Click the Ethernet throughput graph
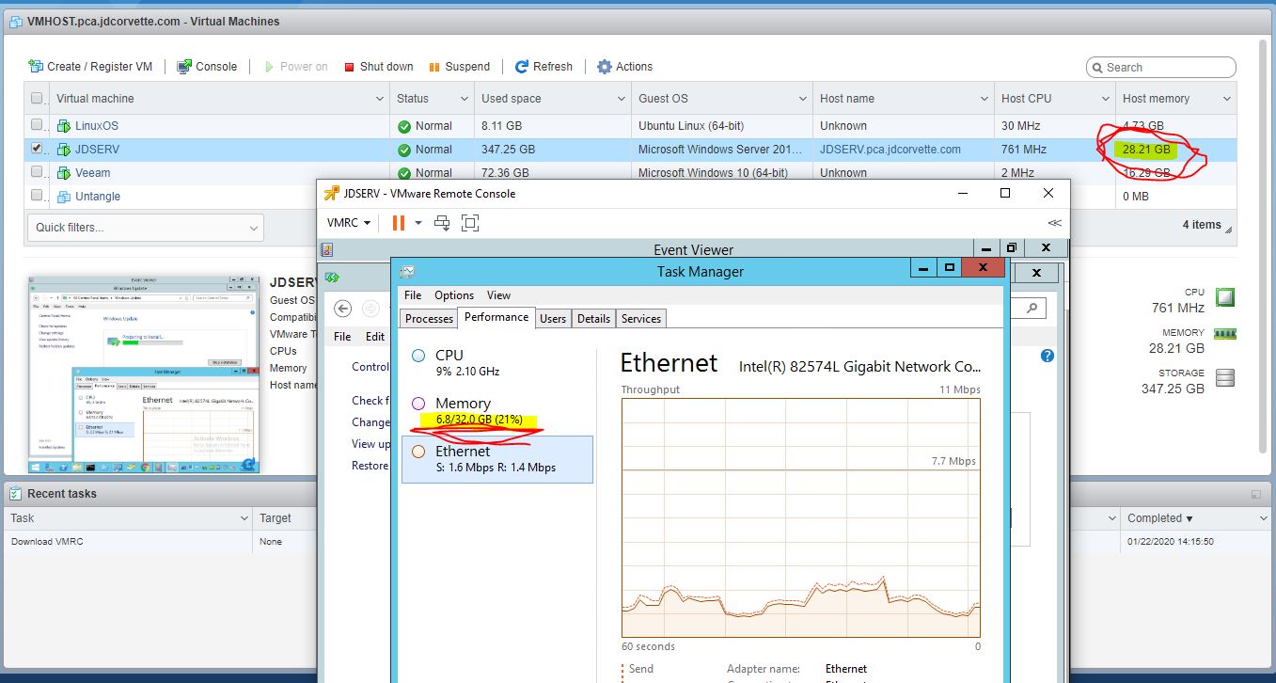Viewport: 1276px width, 683px height. 800,518
